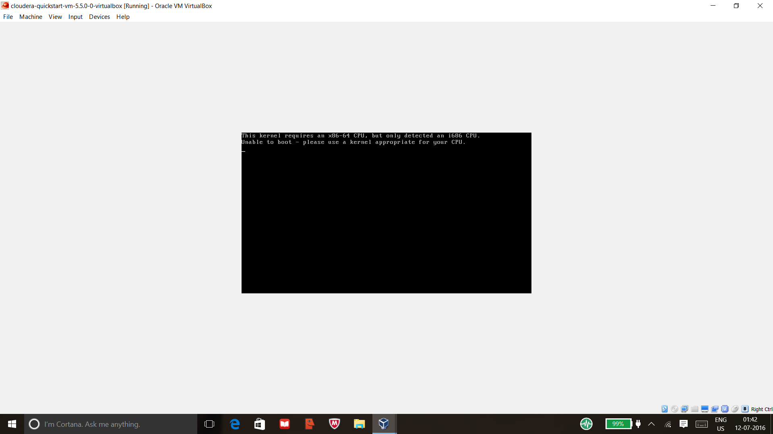Show the touch keyboard from the system tray

coord(701,424)
